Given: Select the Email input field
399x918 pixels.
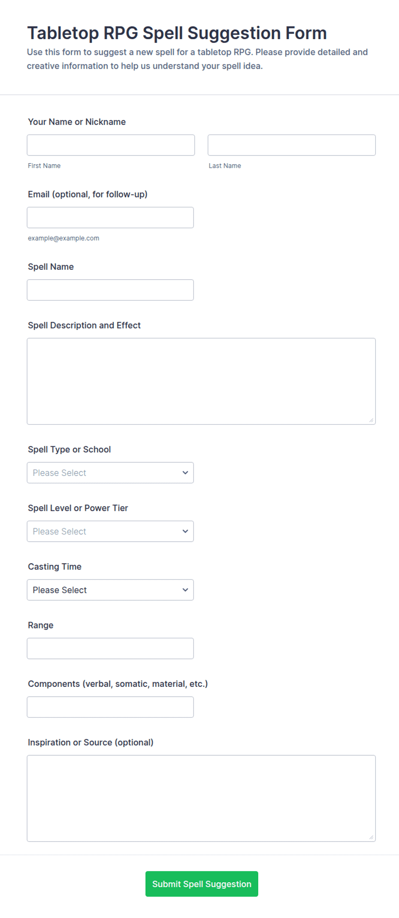Looking at the screenshot, I should [x=110, y=217].
